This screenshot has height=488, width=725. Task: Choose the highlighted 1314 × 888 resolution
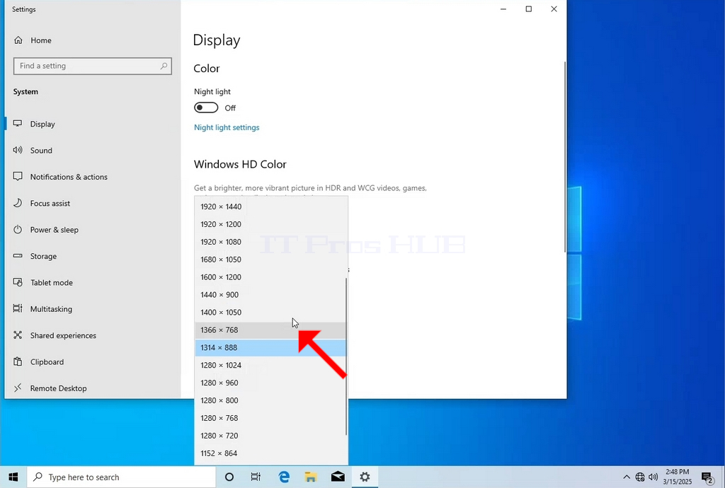(x=270, y=347)
